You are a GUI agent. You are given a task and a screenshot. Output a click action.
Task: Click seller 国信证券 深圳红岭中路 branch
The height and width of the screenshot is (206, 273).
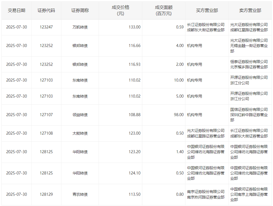coord(249,115)
